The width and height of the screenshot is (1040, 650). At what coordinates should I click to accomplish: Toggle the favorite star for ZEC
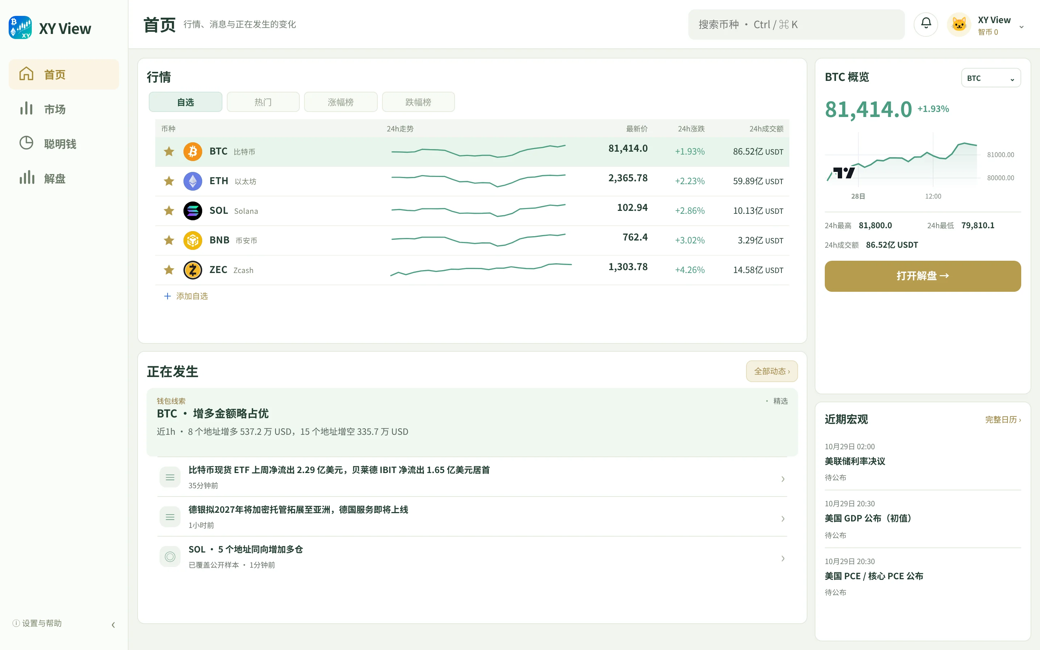[x=169, y=270]
